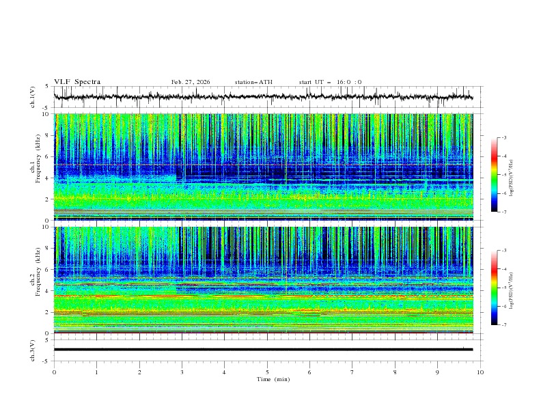Click time axis tick label "2"
This screenshot has height=418, width=541.
139,372
